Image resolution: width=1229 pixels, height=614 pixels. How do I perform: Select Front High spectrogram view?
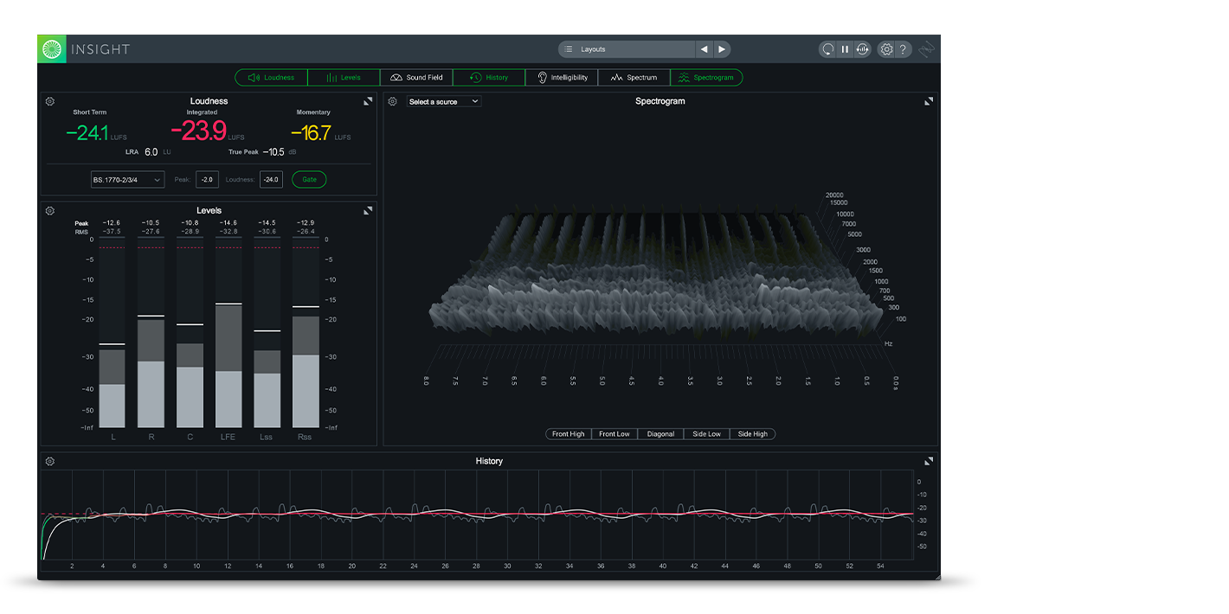[x=569, y=434]
